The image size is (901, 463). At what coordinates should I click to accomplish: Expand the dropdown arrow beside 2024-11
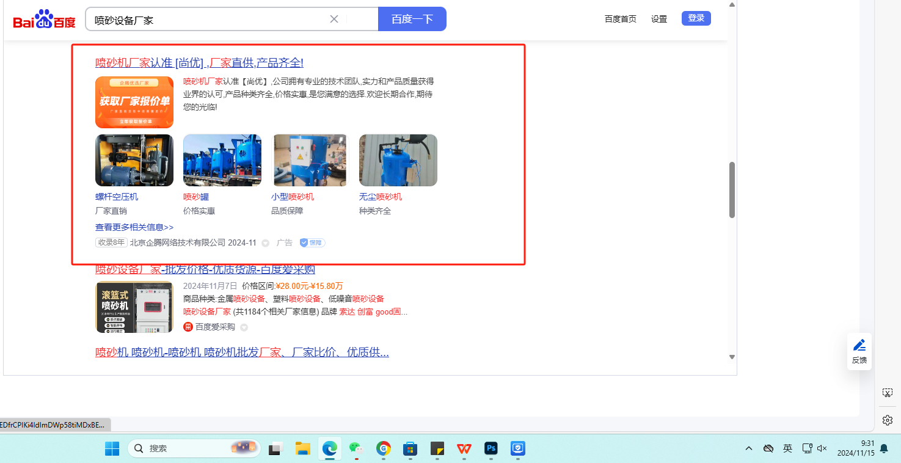tap(266, 243)
